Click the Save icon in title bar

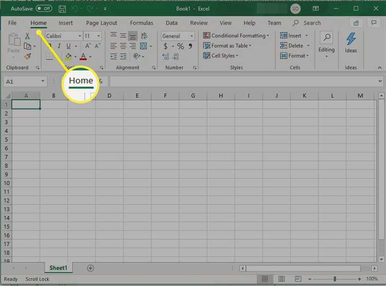tap(62, 9)
